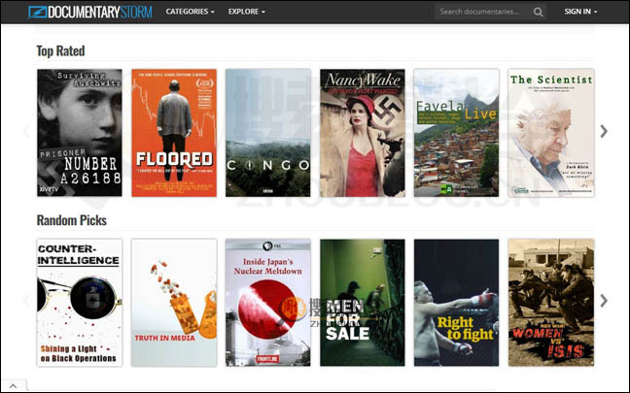
Task: Click the Top Rated section heading
Action: click(60, 50)
